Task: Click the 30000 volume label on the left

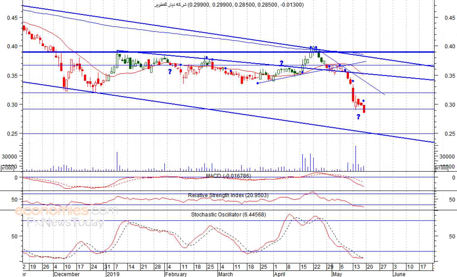Action: coord(9,157)
